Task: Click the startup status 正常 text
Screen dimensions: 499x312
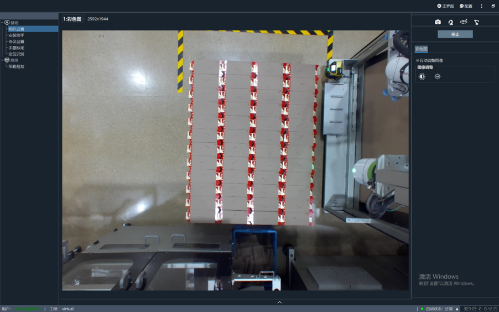Action: [x=449, y=309]
